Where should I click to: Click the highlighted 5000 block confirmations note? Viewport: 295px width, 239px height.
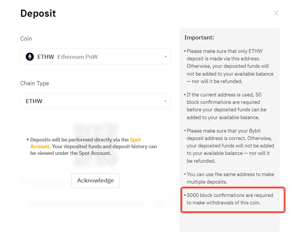[230, 199]
